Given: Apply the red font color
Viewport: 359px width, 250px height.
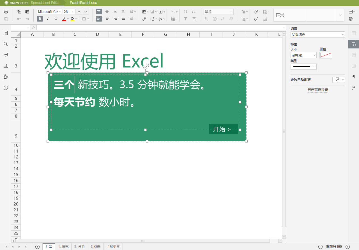Looking at the screenshot, I should (x=64, y=19).
